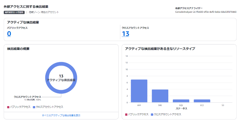Toggle blue クロスアカウントアクセス legend swatch under donut chart
Viewport: 240px width, 122px height.
tap(34, 107)
